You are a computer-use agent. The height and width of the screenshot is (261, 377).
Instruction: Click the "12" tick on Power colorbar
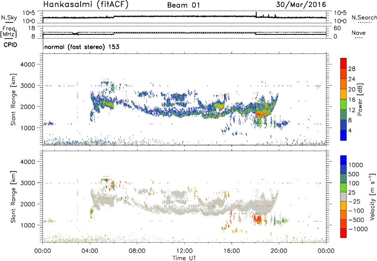click(352, 110)
